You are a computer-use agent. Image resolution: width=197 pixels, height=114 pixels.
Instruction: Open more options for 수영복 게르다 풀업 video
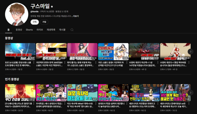coord(189,62)
